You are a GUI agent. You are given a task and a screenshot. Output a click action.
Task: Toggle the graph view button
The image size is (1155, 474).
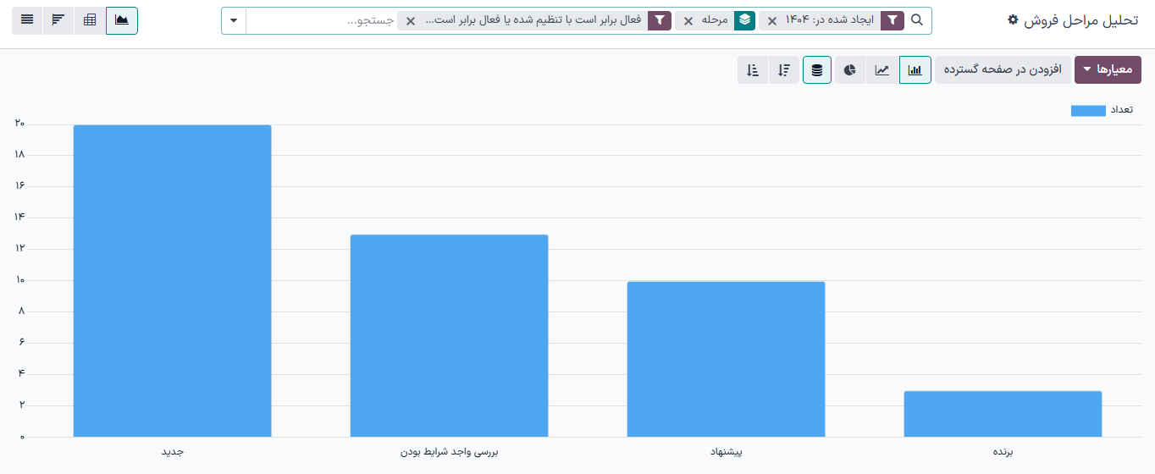[122, 19]
